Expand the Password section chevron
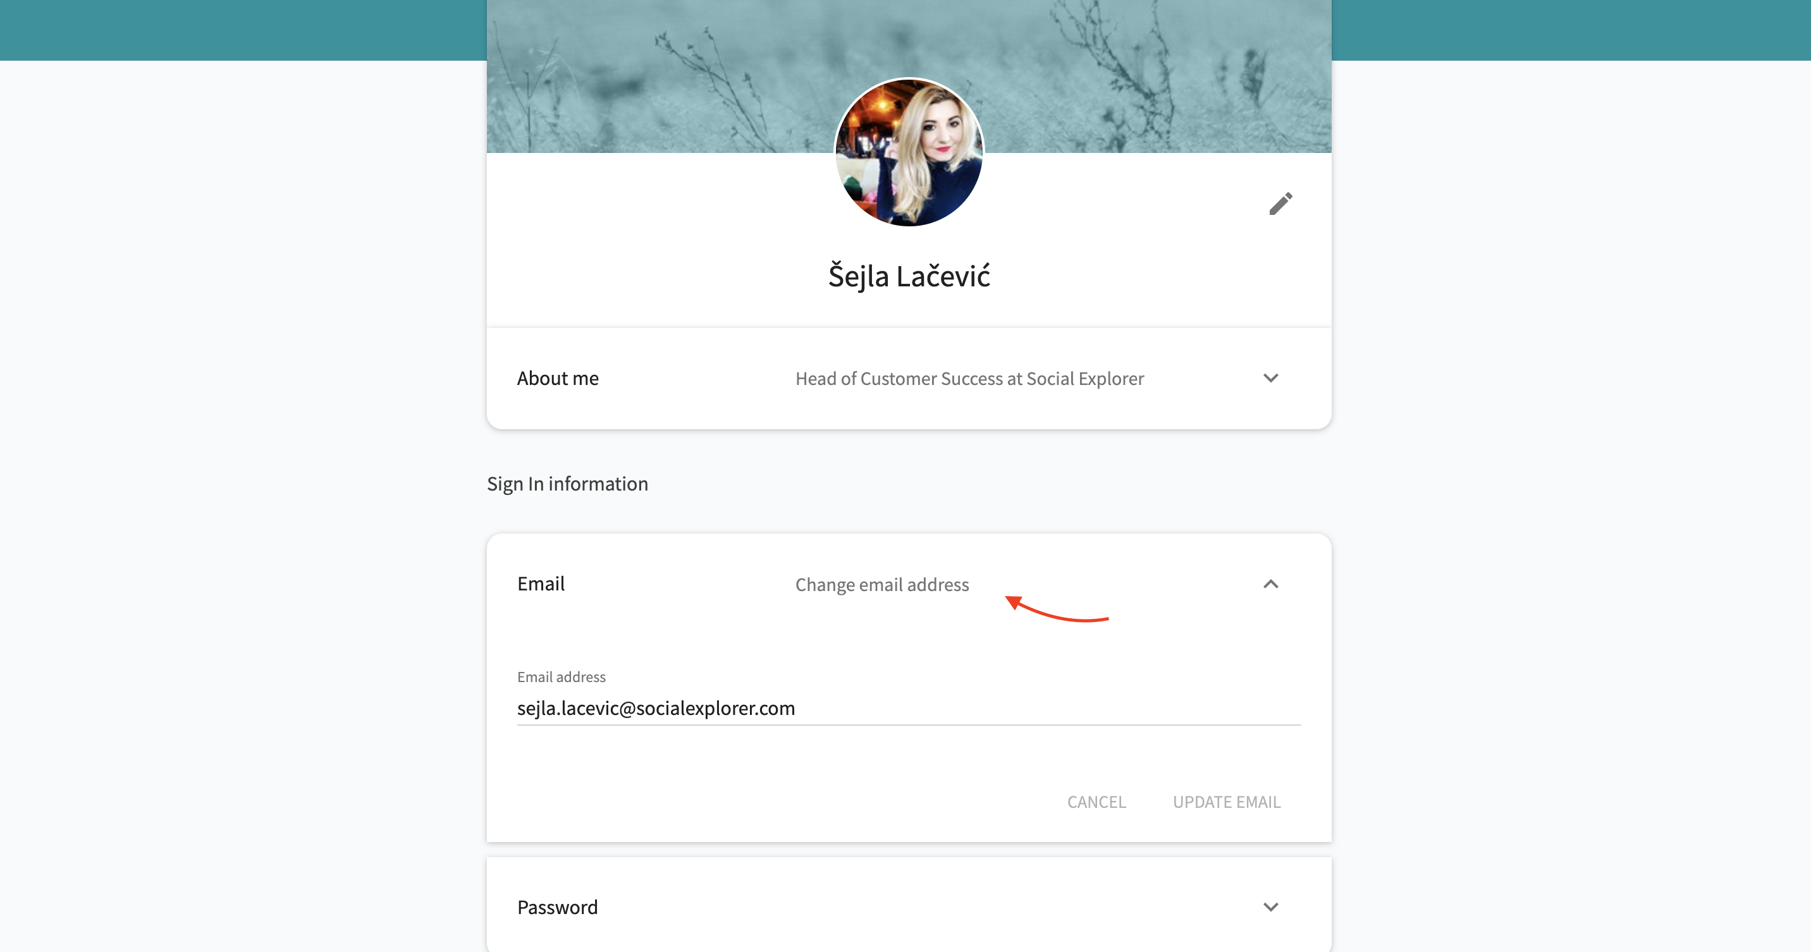The height and width of the screenshot is (952, 1811). pos(1270,907)
